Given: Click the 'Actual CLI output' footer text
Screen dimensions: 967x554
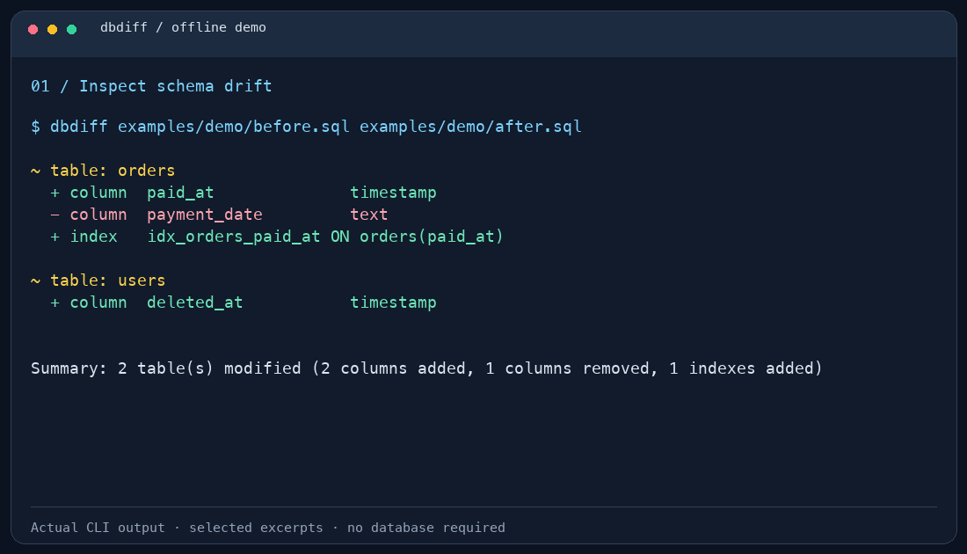Looking at the screenshot, I should coord(98,528).
